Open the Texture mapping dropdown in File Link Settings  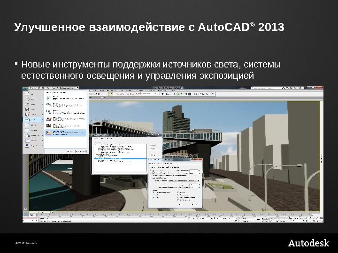click(184, 181)
